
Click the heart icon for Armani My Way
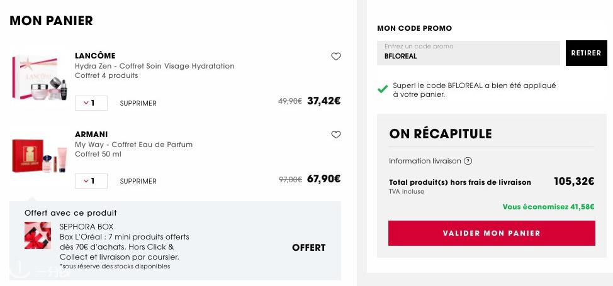(x=336, y=135)
